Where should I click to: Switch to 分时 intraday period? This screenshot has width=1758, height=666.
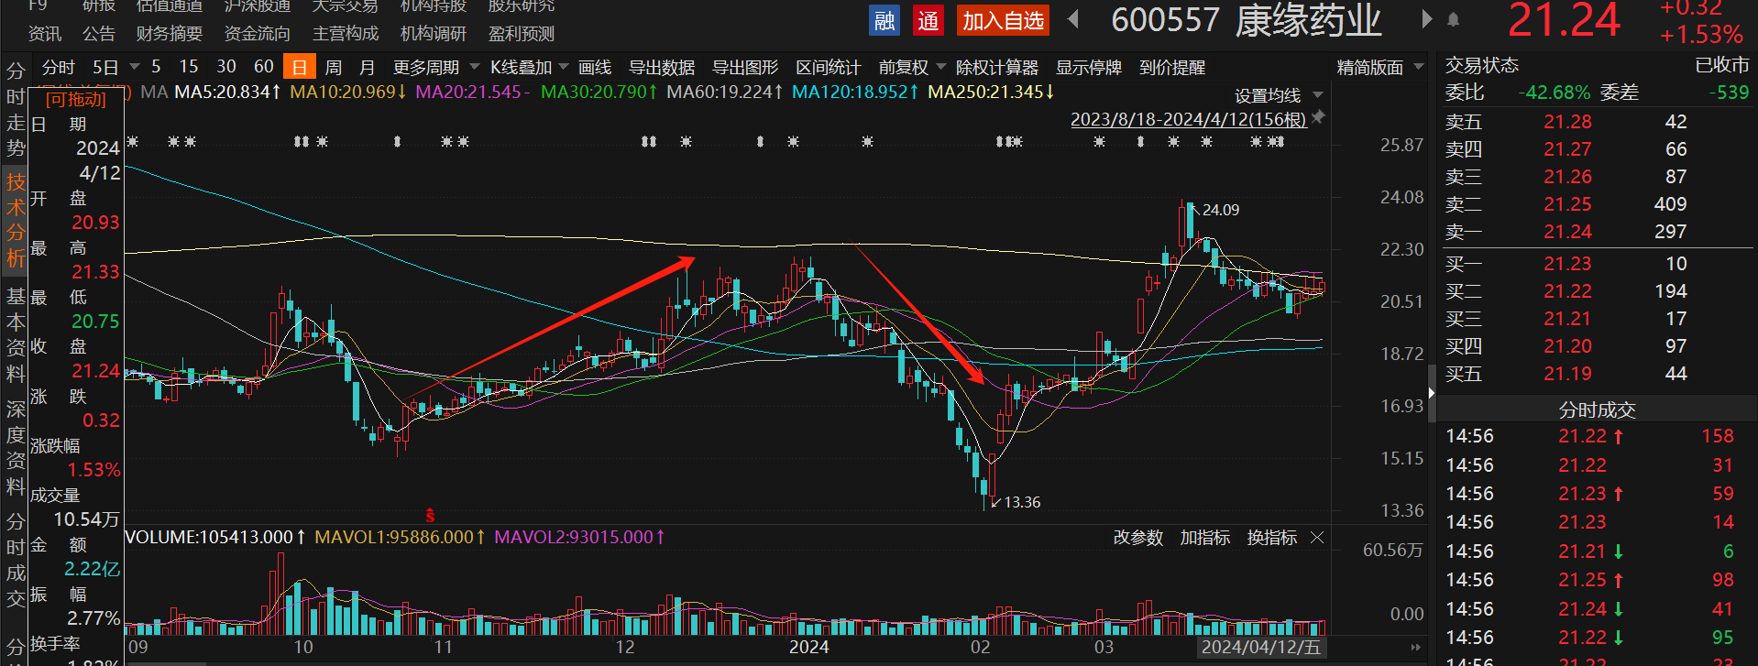click(58, 67)
